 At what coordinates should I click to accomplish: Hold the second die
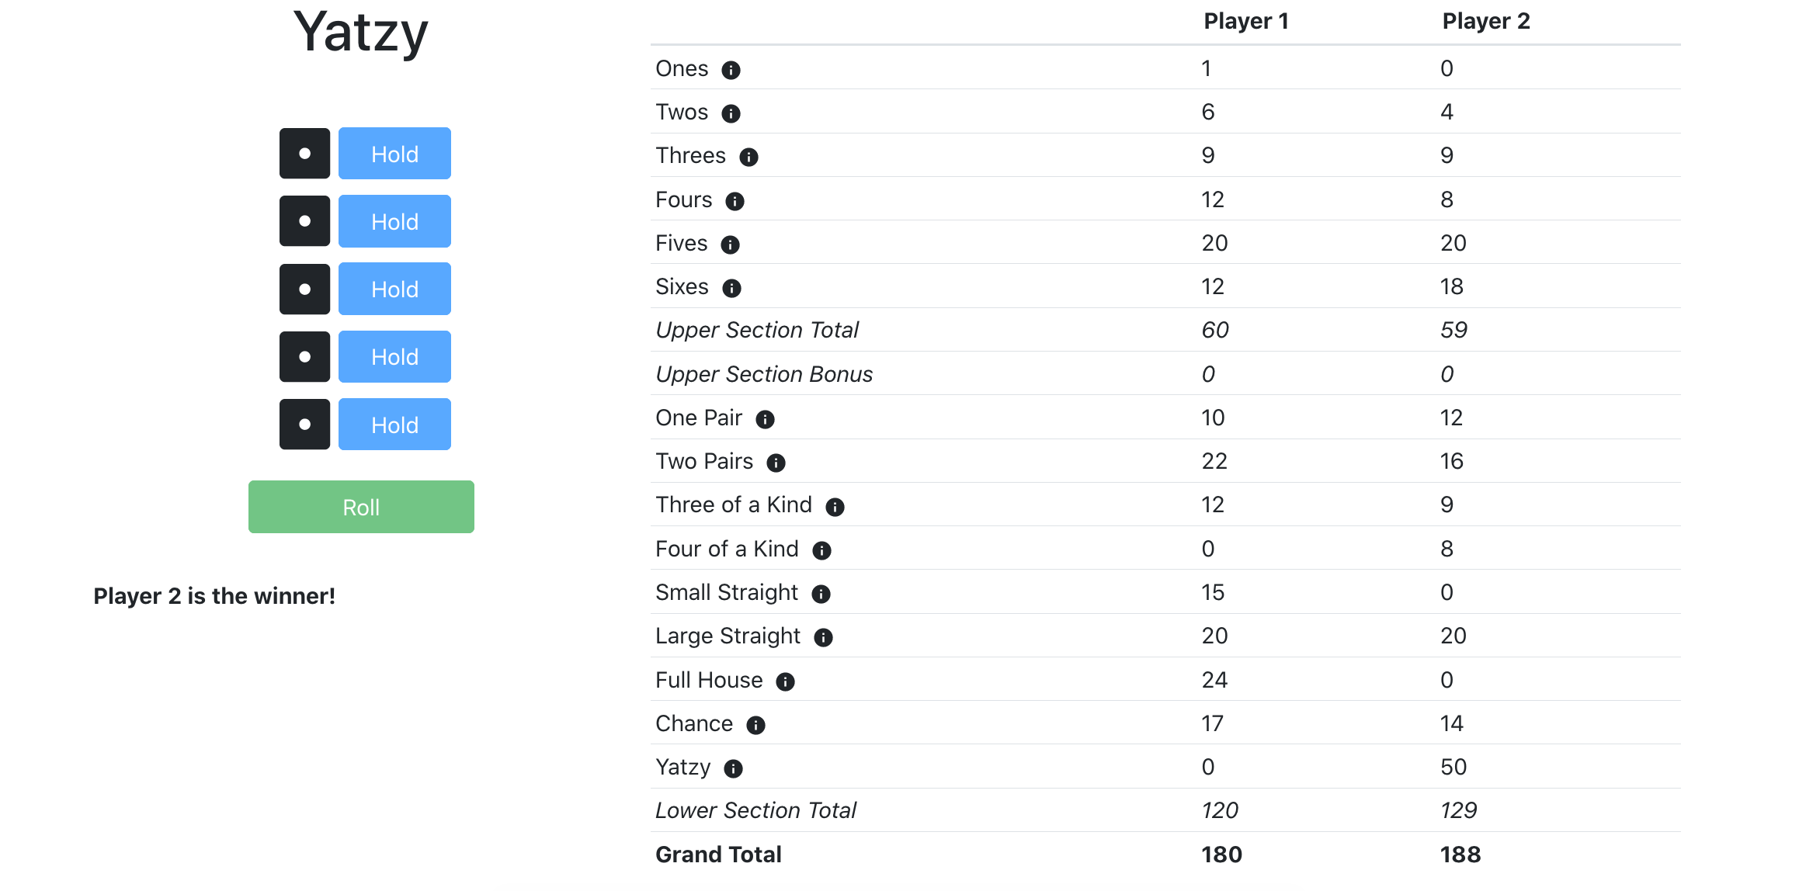tap(394, 221)
